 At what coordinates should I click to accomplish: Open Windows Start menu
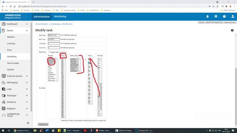3,130
